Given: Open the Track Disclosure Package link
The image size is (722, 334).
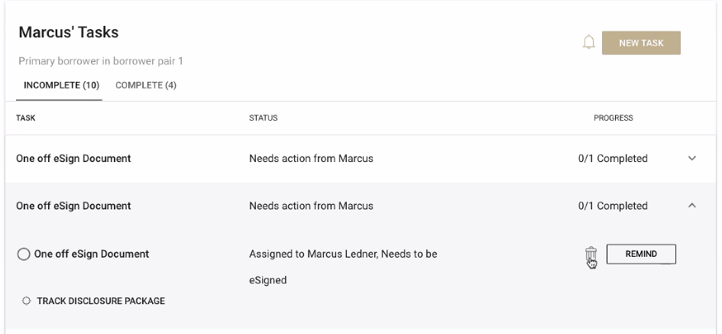Looking at the screenshot, I should pos(101,301).
